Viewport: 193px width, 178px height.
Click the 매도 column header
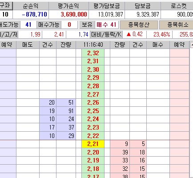[28, 44]
